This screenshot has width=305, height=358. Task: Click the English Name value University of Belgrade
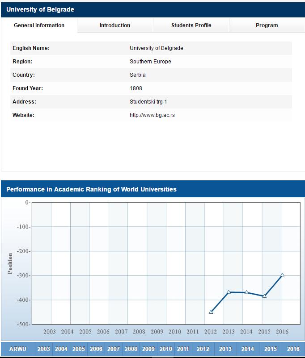coord(156,48)
